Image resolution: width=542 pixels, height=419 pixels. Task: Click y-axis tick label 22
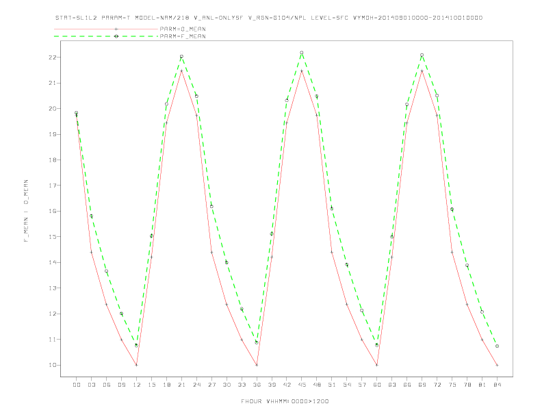tap(52, 58)
